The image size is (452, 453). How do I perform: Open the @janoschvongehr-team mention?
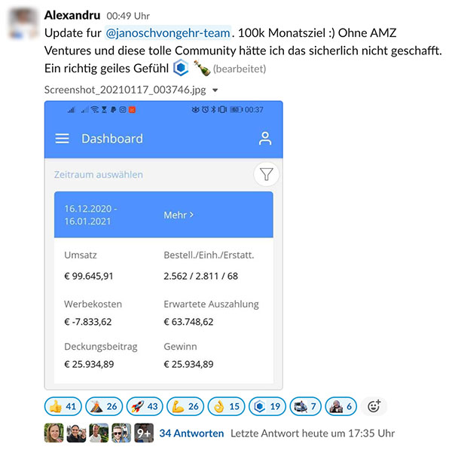168,32
